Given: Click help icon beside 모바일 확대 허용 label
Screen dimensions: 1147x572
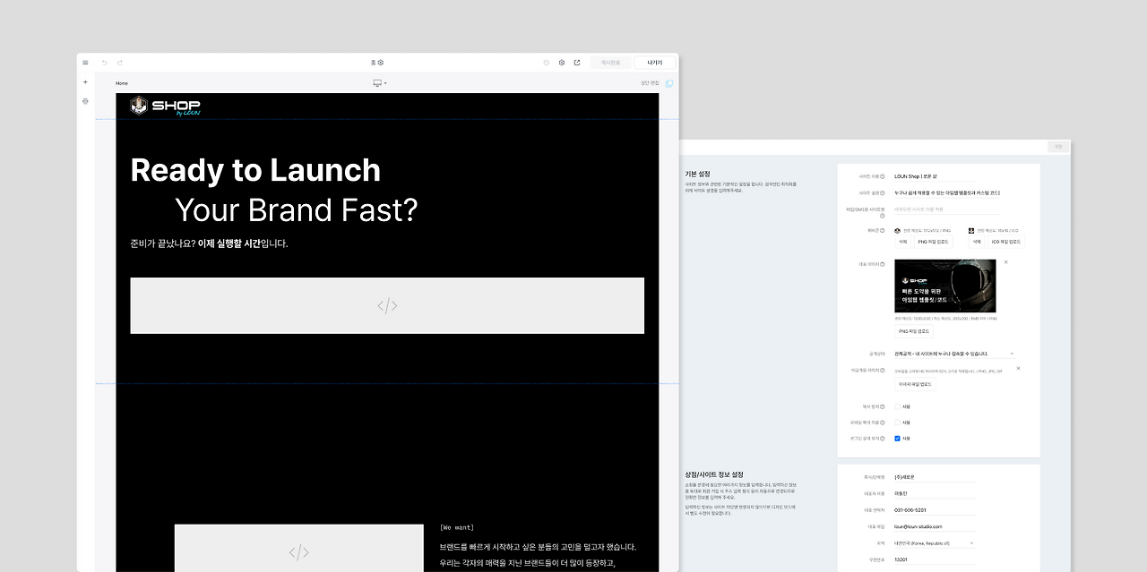Looking at the screenshot, I should tap(883, 423).
